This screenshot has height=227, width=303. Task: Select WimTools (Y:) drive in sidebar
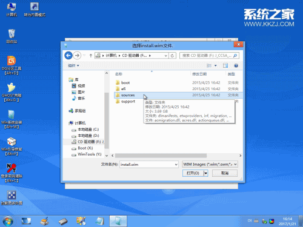point(87,154)
